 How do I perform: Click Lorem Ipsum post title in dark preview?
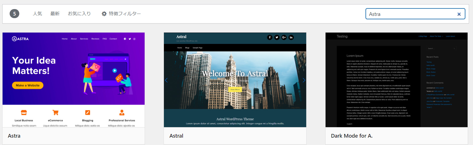tap(355, 56)
